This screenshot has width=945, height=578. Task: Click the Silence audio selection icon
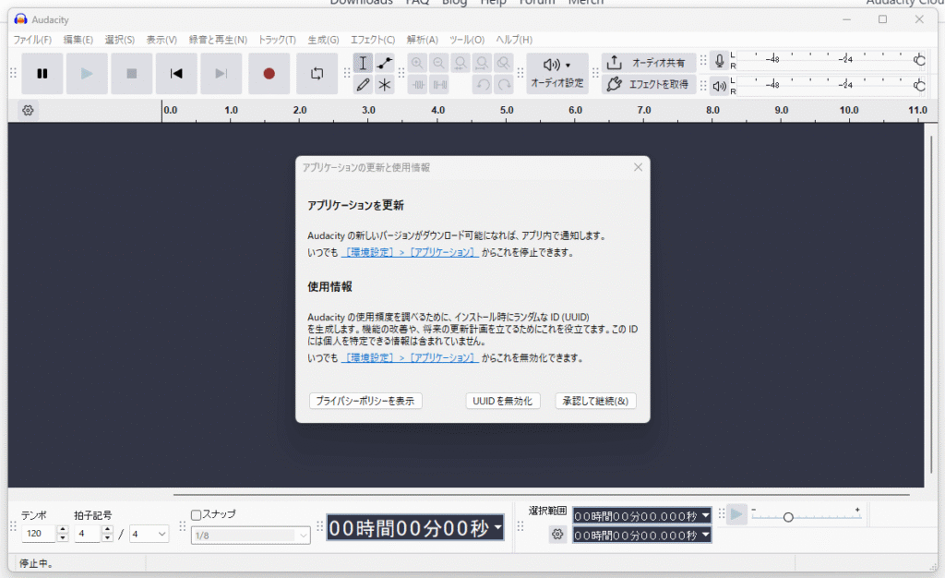coord(440,85)
